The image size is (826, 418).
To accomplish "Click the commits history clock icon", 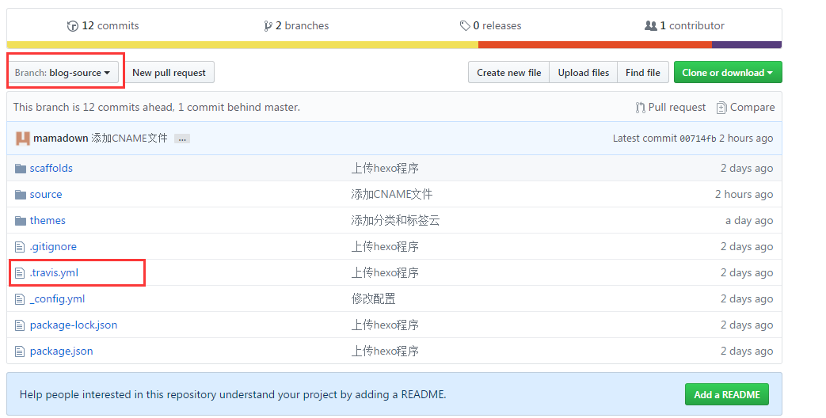I will (x=73, y=26).
